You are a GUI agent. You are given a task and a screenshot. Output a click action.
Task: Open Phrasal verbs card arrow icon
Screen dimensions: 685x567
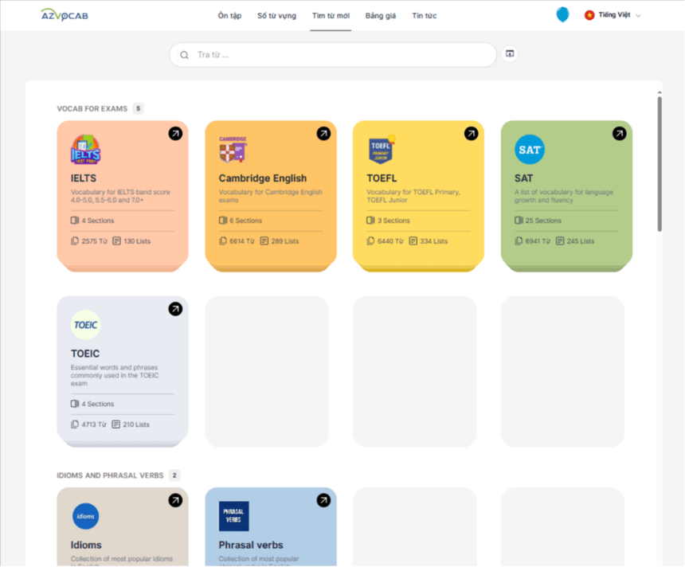pyautogui.click(x=323, y=501)
